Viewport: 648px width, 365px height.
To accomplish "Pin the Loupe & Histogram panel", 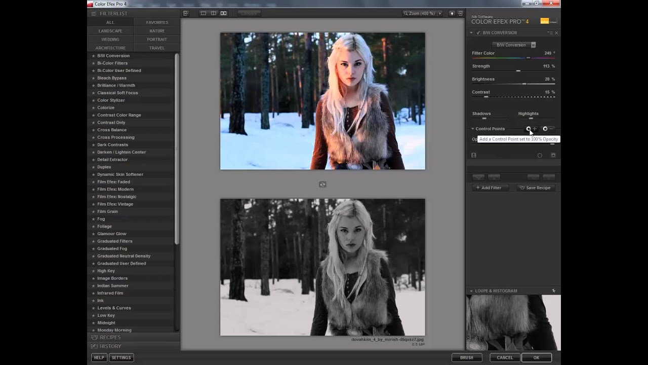I will [x=553, y=291].
